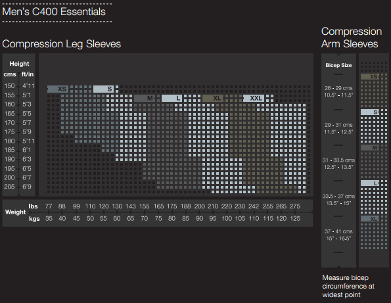
Task: Click the 99 lbs weight value
Action: click(x=76, y=206)
